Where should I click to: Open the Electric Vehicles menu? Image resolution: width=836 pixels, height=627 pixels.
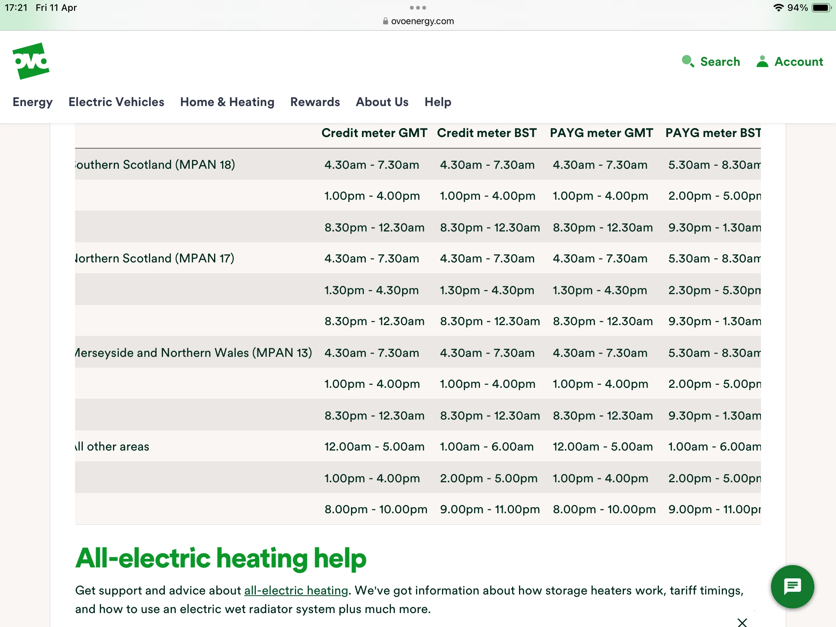[x=116, y=102]
